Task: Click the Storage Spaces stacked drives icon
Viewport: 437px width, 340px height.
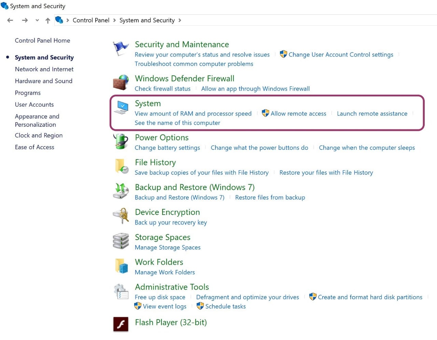Action: pos(121,241)
